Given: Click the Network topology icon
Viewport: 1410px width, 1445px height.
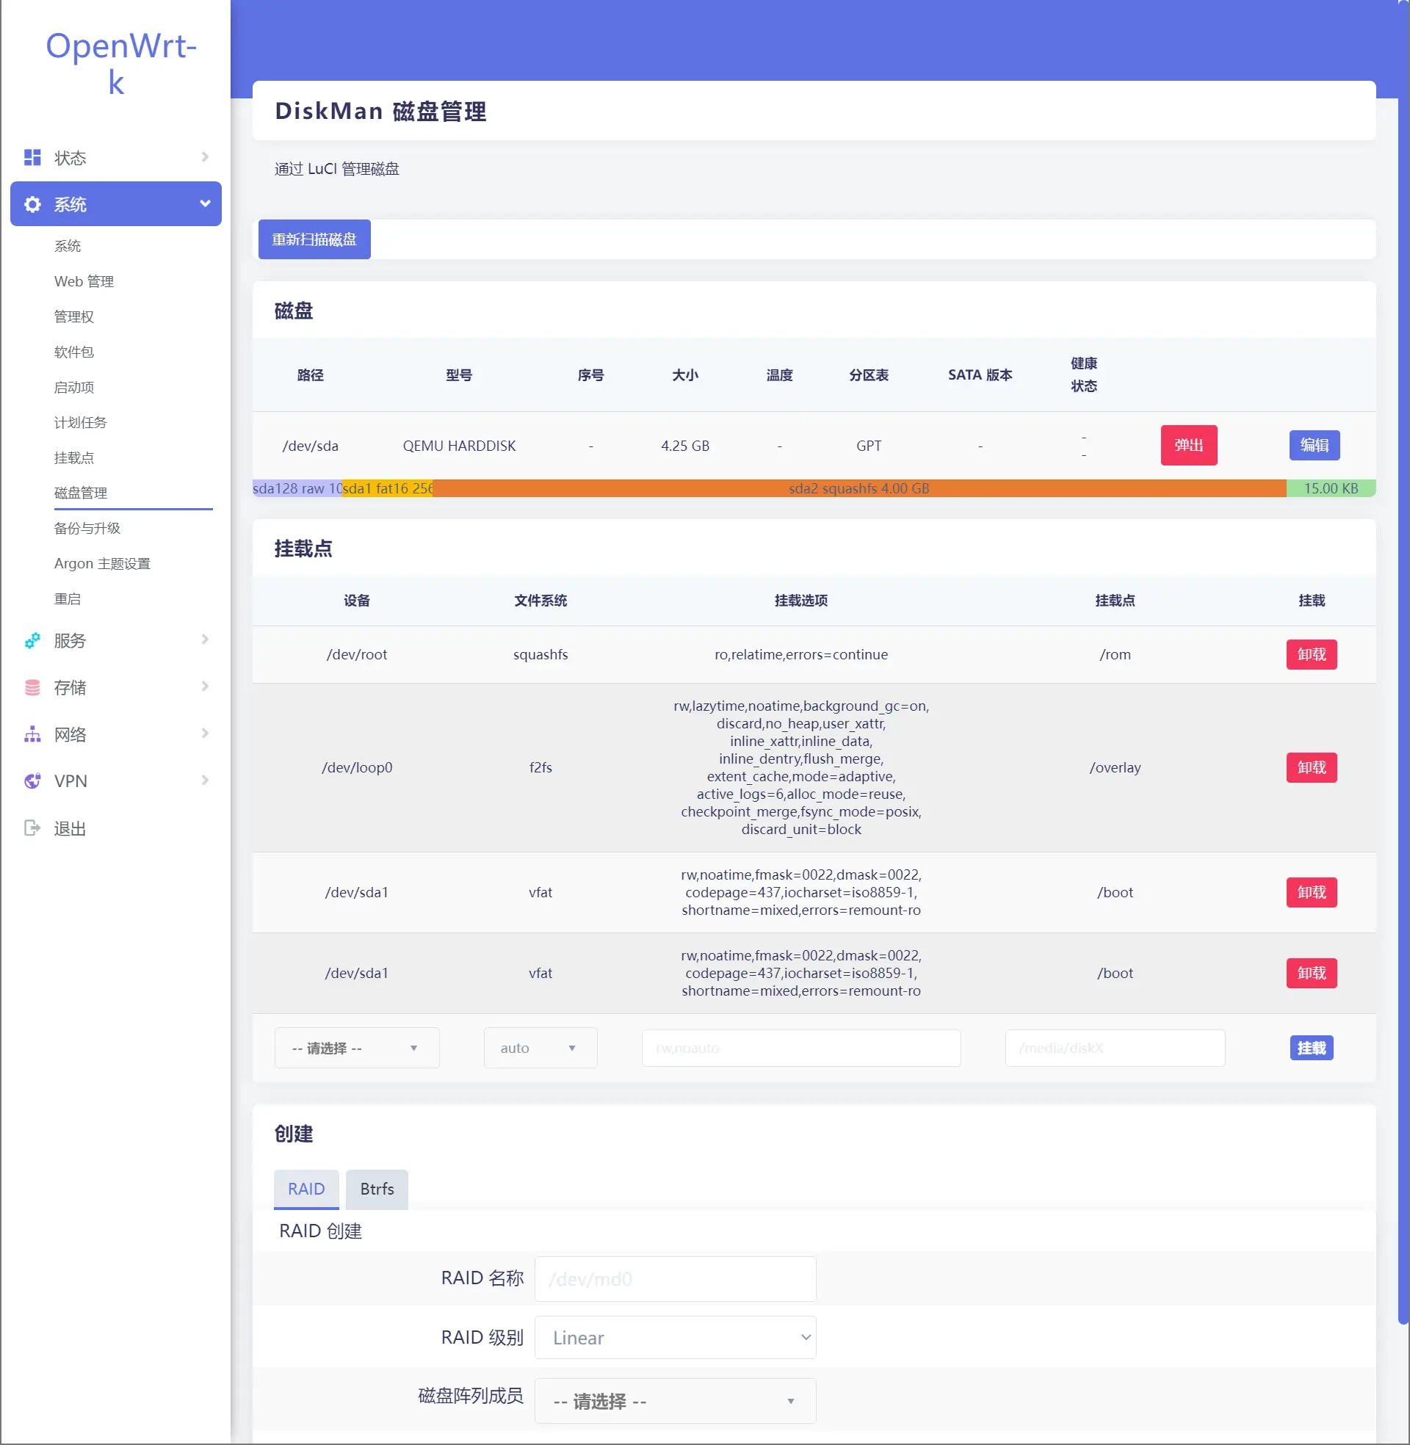Looking at the screenshot, I should tap(32, 734).
